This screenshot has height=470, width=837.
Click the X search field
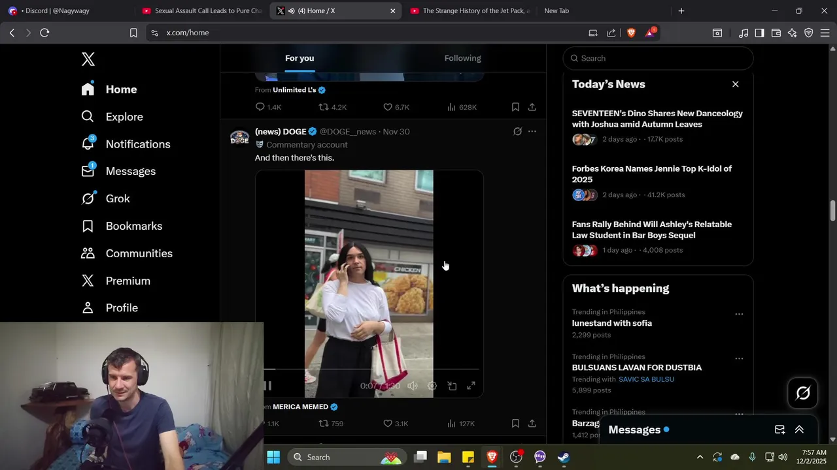point(658,58)
